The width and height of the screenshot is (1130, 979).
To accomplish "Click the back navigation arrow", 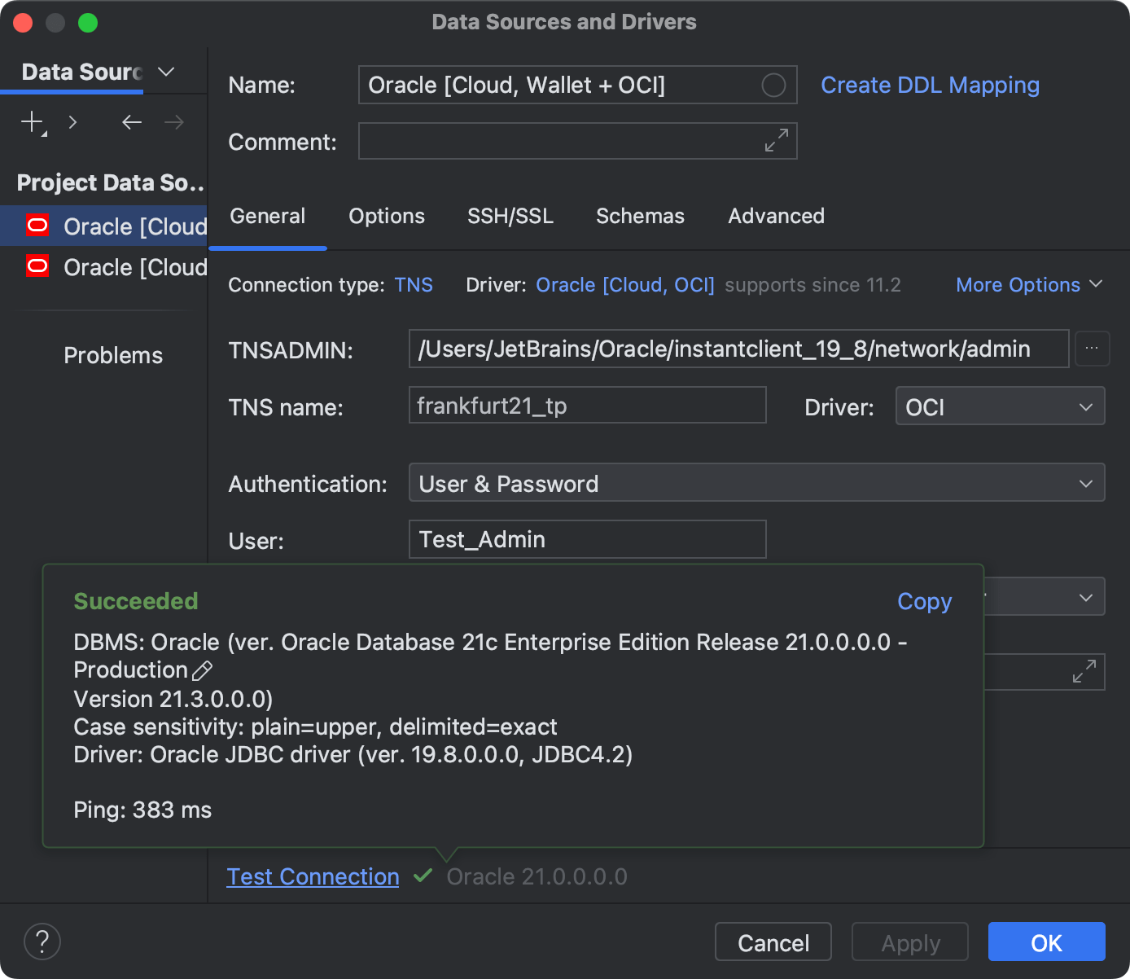I will [131, 122].
